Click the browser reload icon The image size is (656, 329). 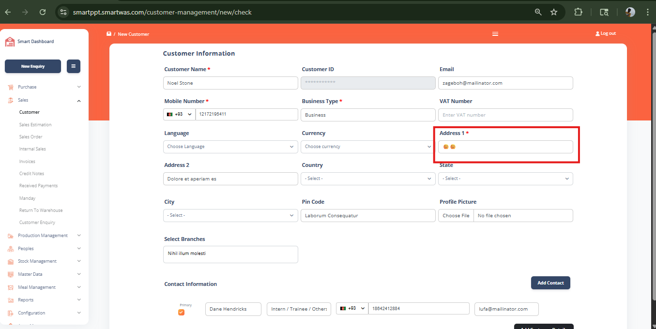click(43, 12)
